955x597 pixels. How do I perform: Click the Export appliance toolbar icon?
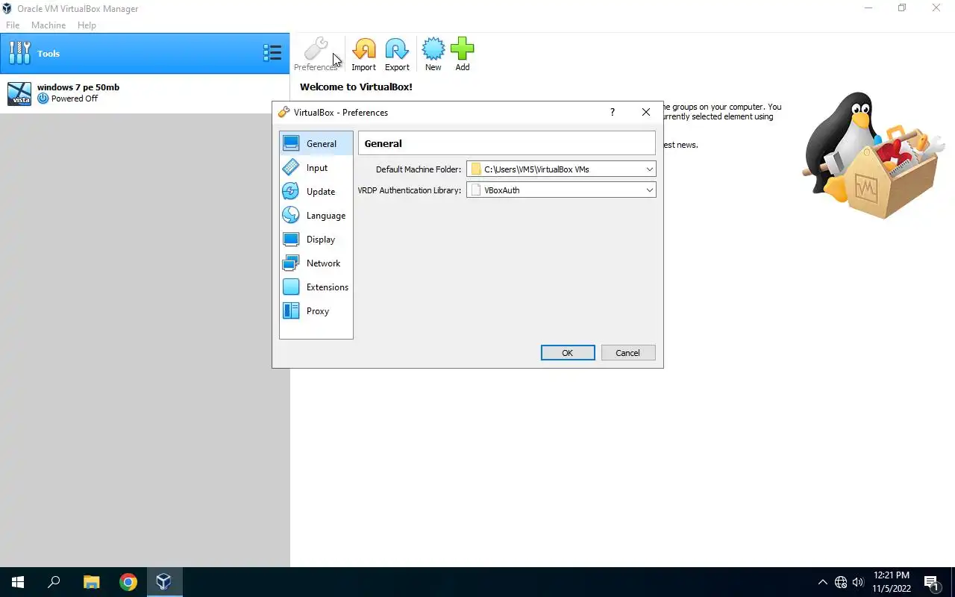pos(397,54)
